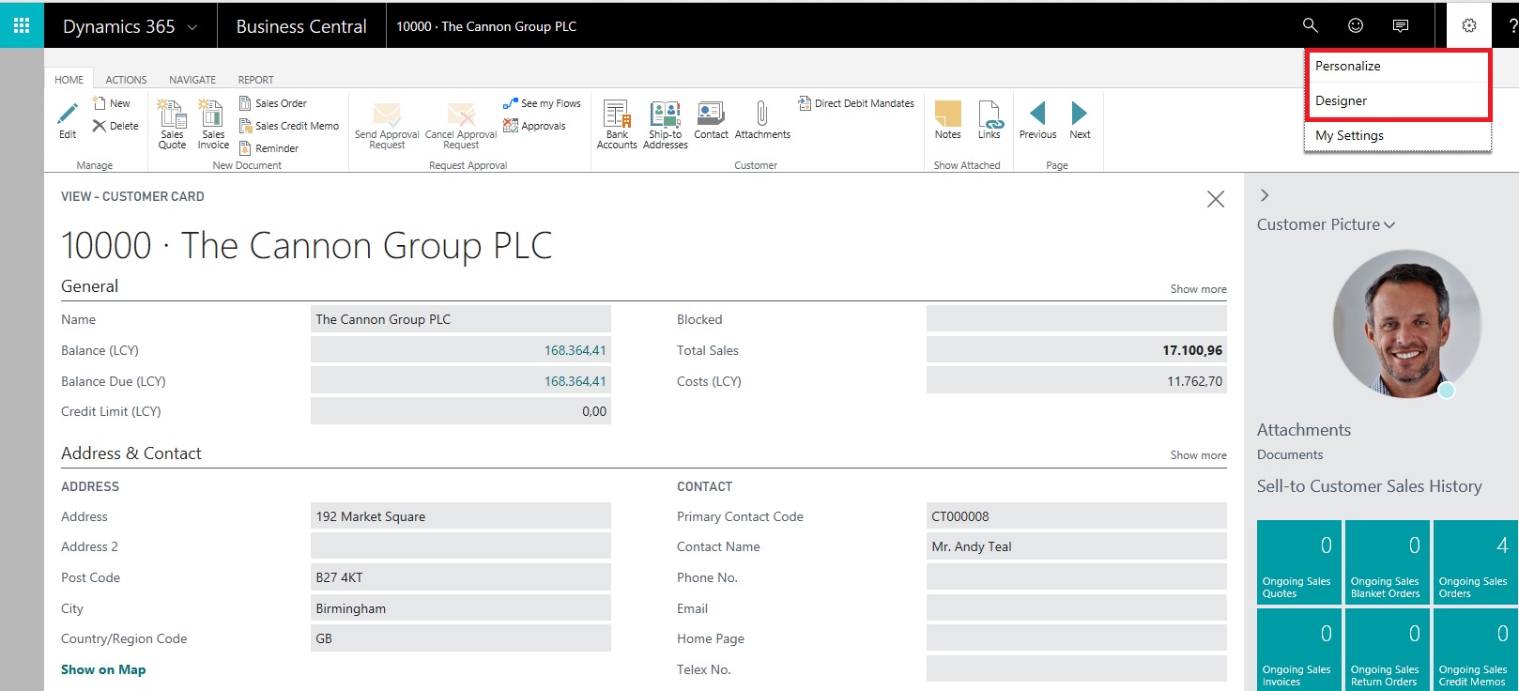
Task: Open Ongoing Sales Return Orders tile
Action: point(1388,650)
